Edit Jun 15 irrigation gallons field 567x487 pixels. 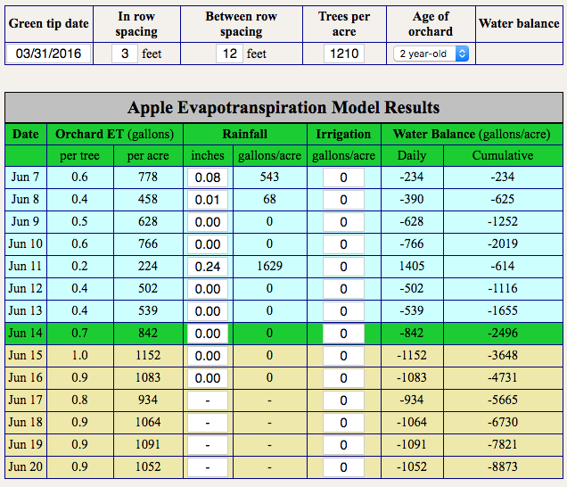pos(343,356)
